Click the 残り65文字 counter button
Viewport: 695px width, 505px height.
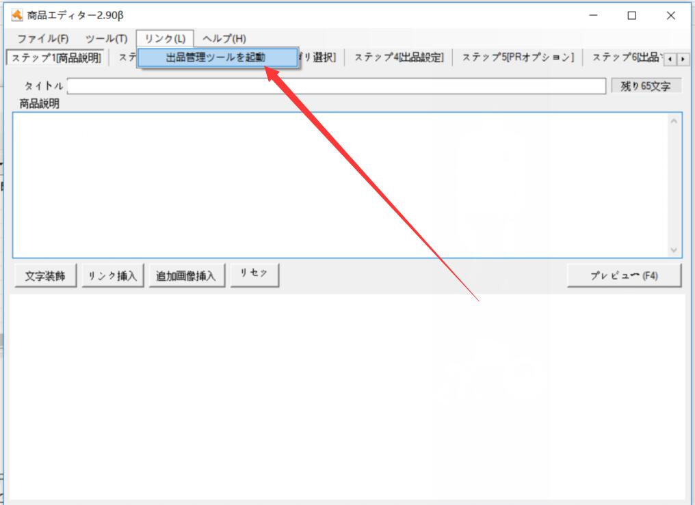click(645, 86)
